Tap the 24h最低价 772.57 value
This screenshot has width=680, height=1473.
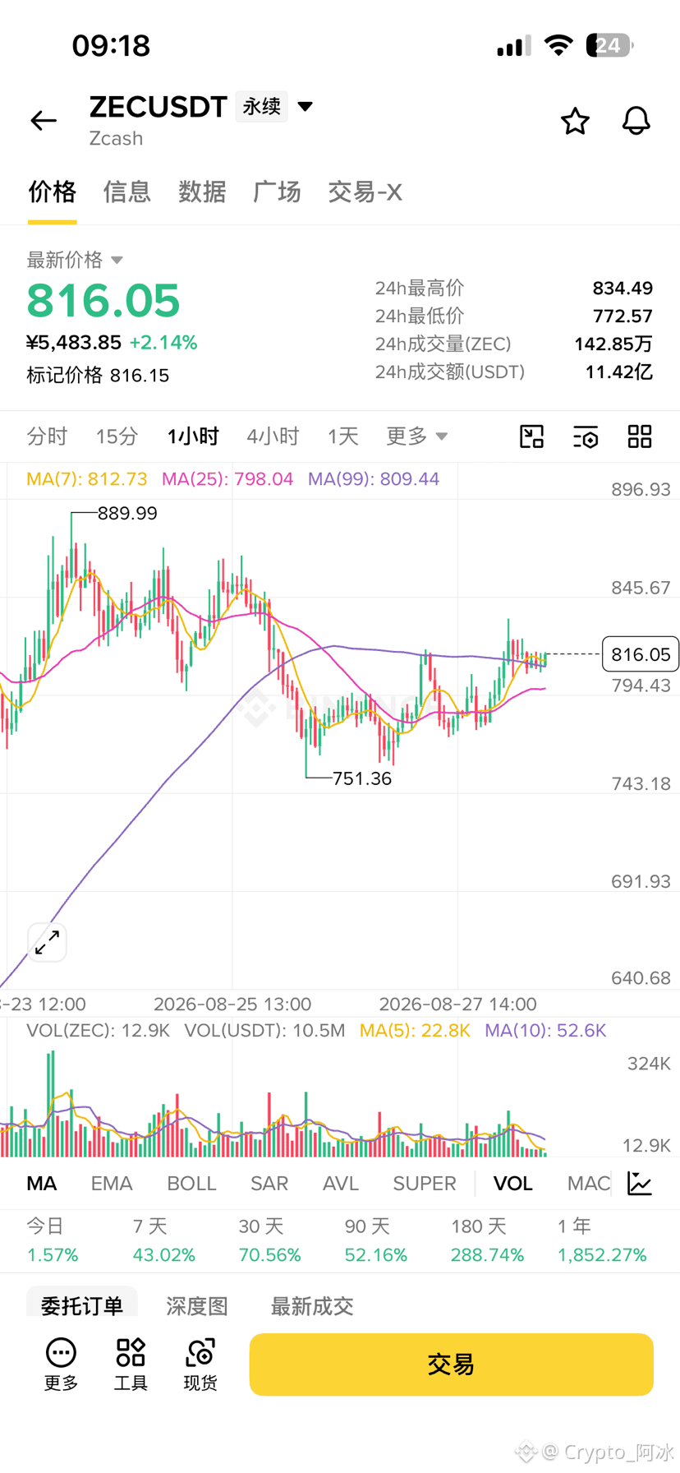[623, 316]
